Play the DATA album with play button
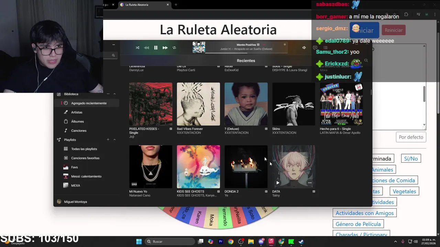The image size is (440, 247). coord(278,183)
